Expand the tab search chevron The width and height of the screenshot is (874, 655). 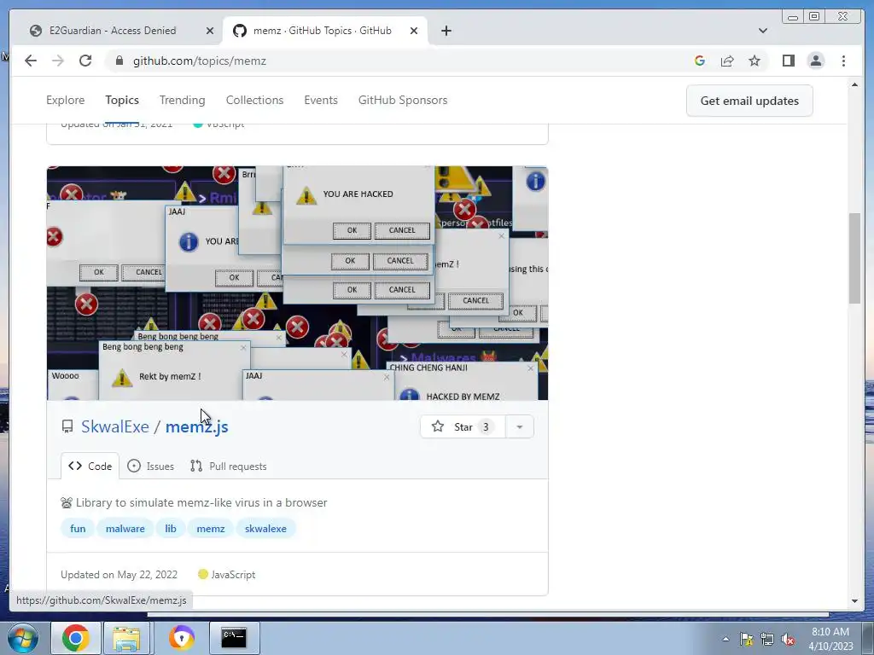click(x=763, y=31)
